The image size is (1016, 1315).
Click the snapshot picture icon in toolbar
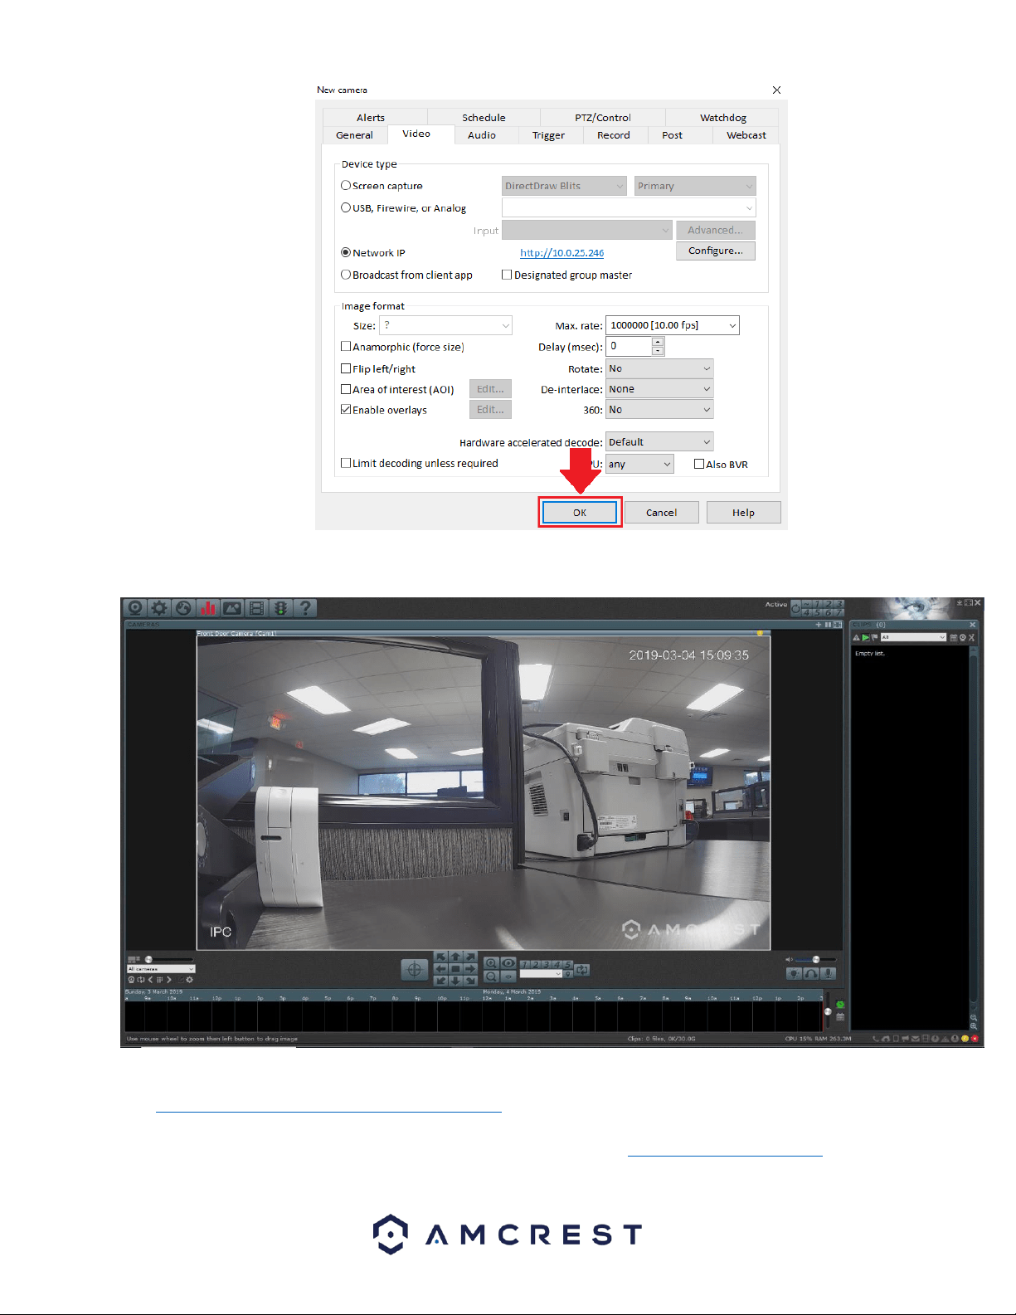(x=232, y=608)
